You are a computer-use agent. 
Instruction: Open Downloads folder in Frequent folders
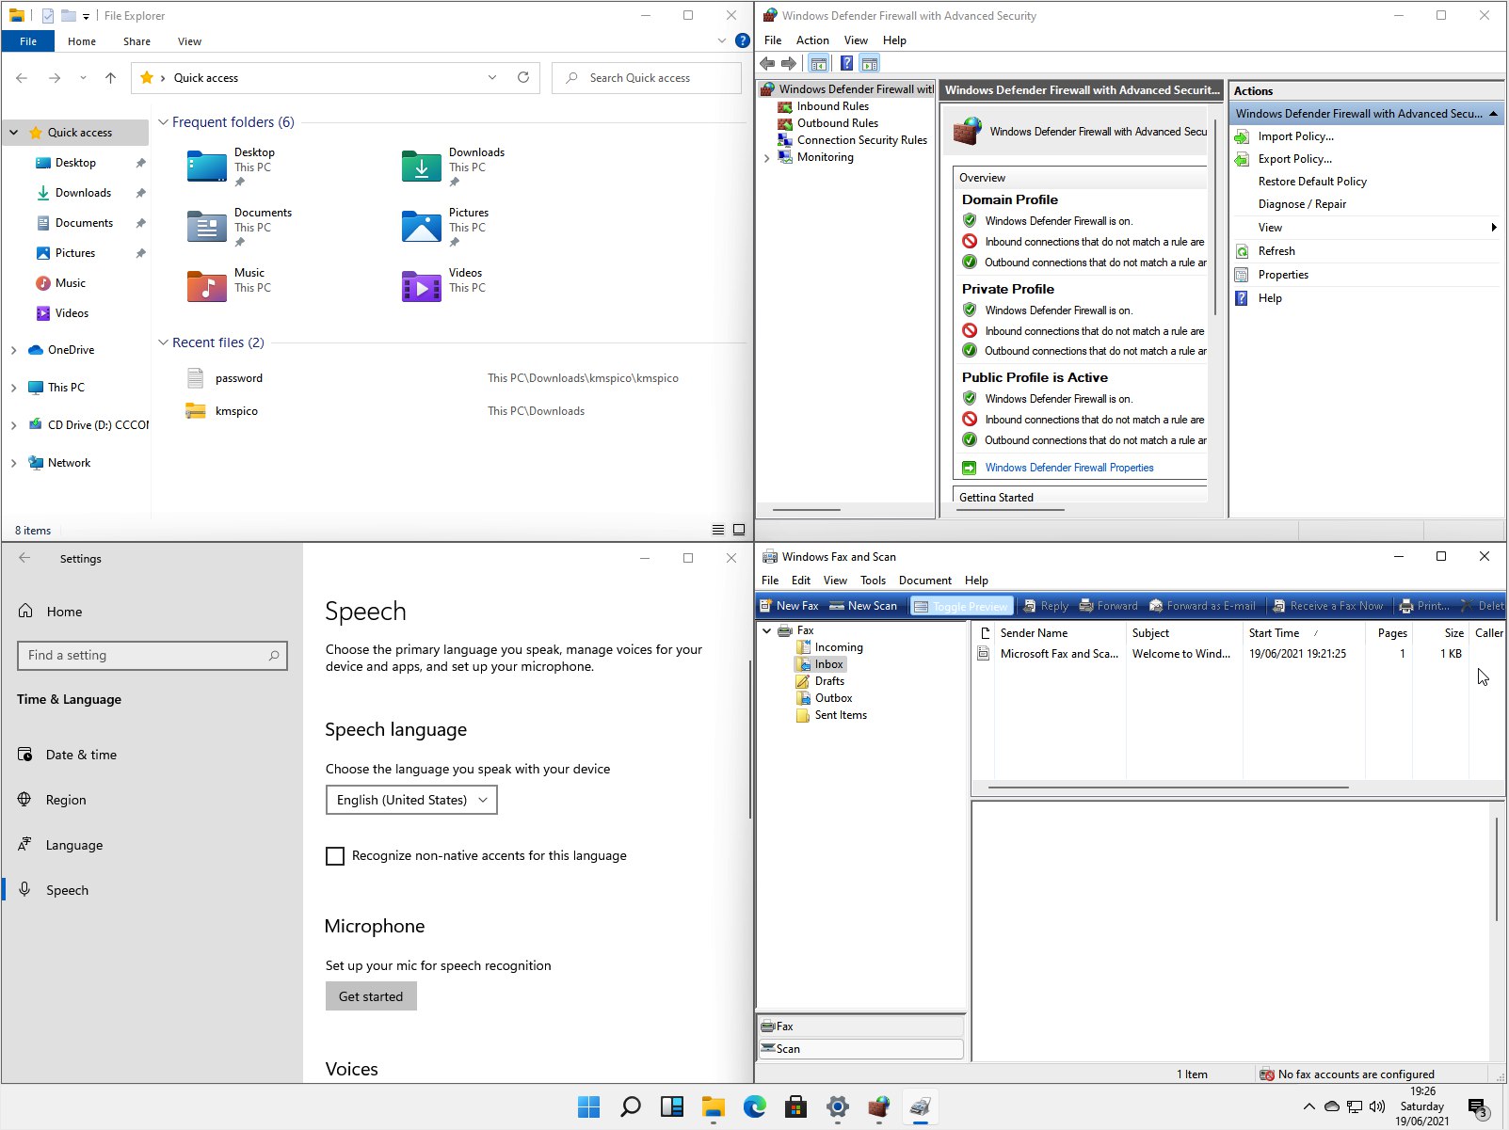(x=453, y=167)
